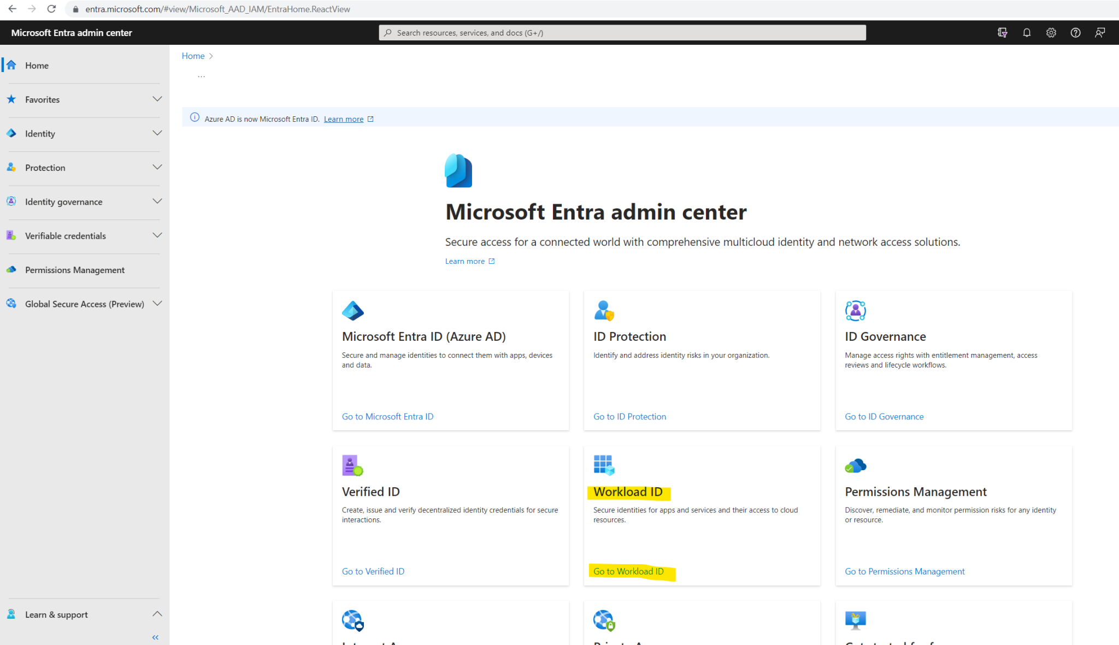The height and width of the screenshot is (645, 1119).
Task: Open the Go to Workload ID link
Action: point(629,571)
